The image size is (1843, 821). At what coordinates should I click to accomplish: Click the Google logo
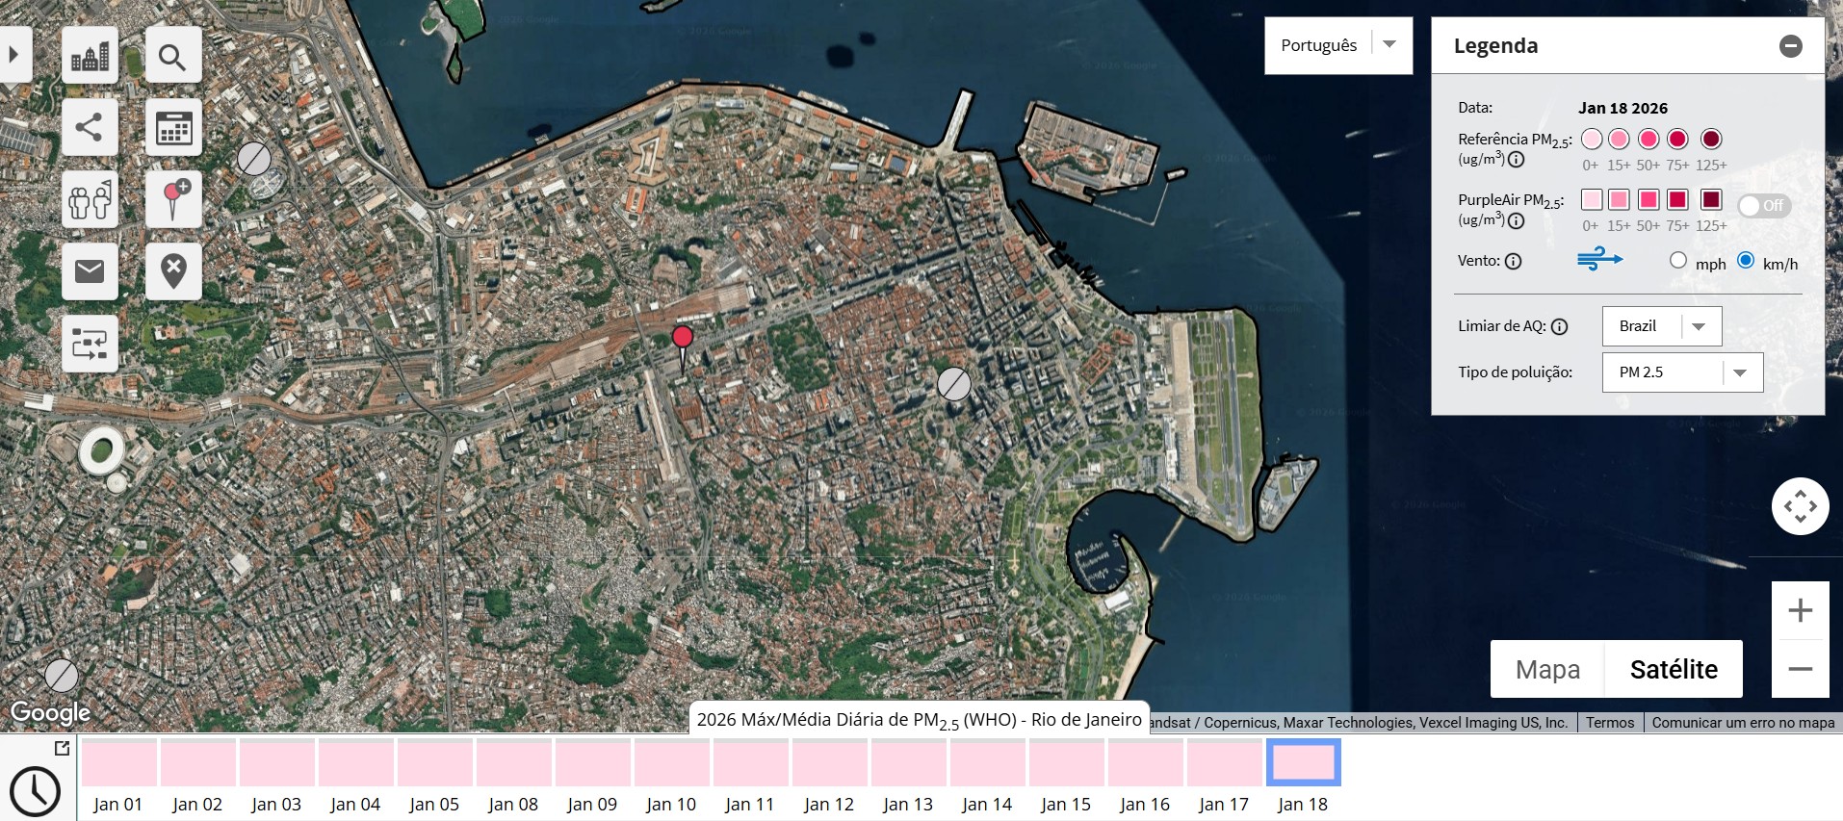pyautogui.click(x=50, y=713)
